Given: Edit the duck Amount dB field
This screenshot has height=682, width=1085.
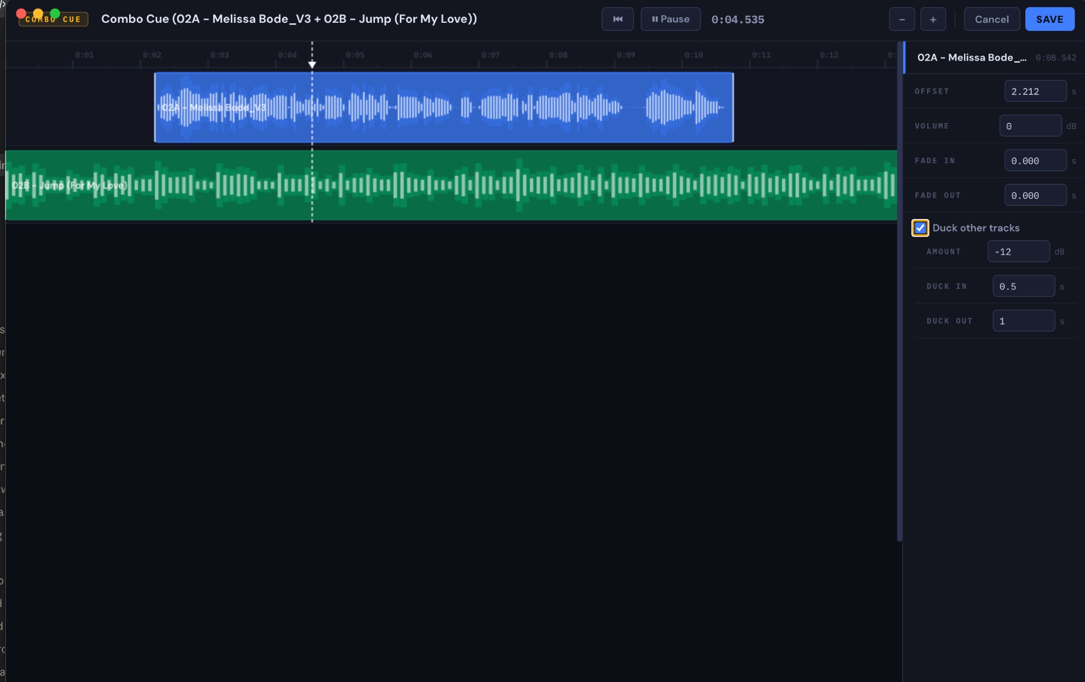Looking at the screenshot, I should tap(1019, 252).
